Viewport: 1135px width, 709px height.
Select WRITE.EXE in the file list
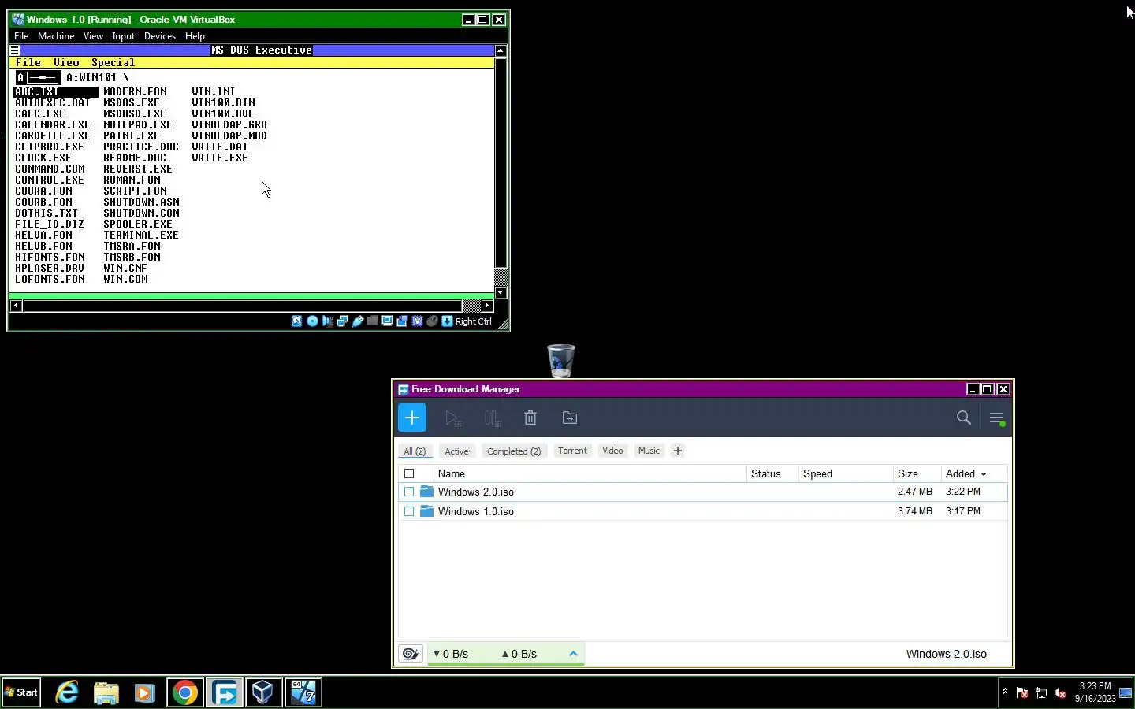(x=220, y=158)
